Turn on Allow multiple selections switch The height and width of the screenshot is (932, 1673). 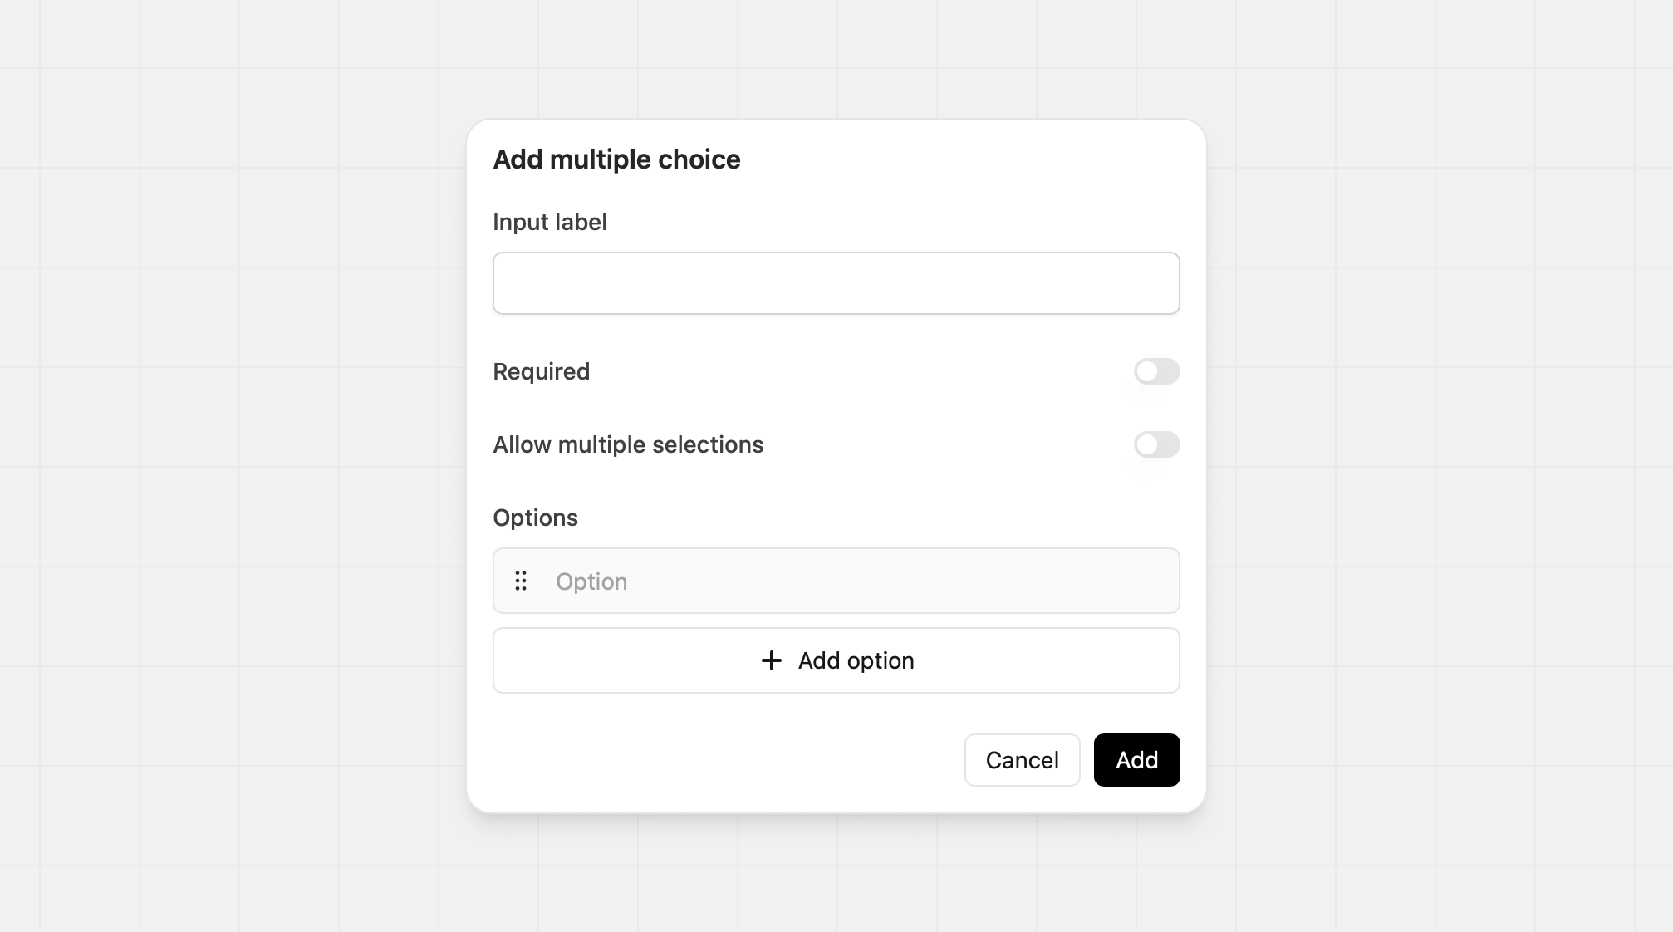pyautogui.click(x=1156, y=444)
